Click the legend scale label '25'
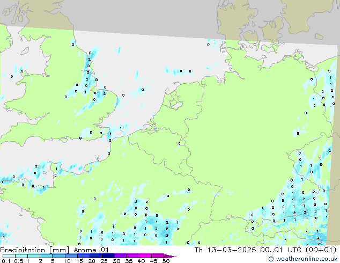The height and width of the screenshot is (263, 340). 104,261
